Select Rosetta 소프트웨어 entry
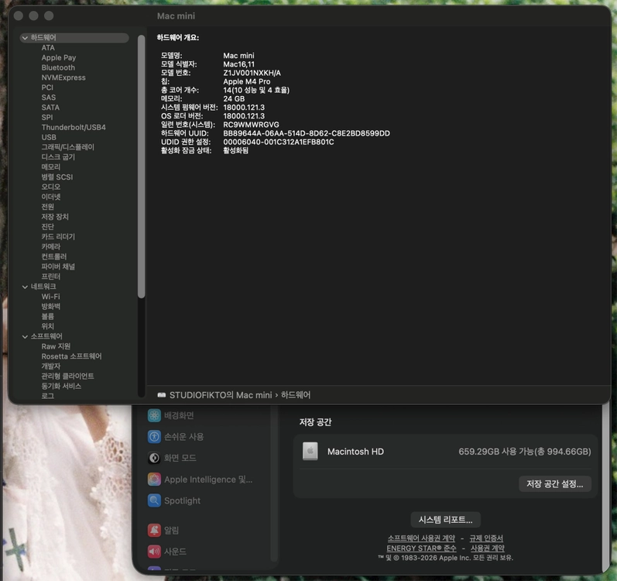 pyautogui.click(x=72, y=356)
